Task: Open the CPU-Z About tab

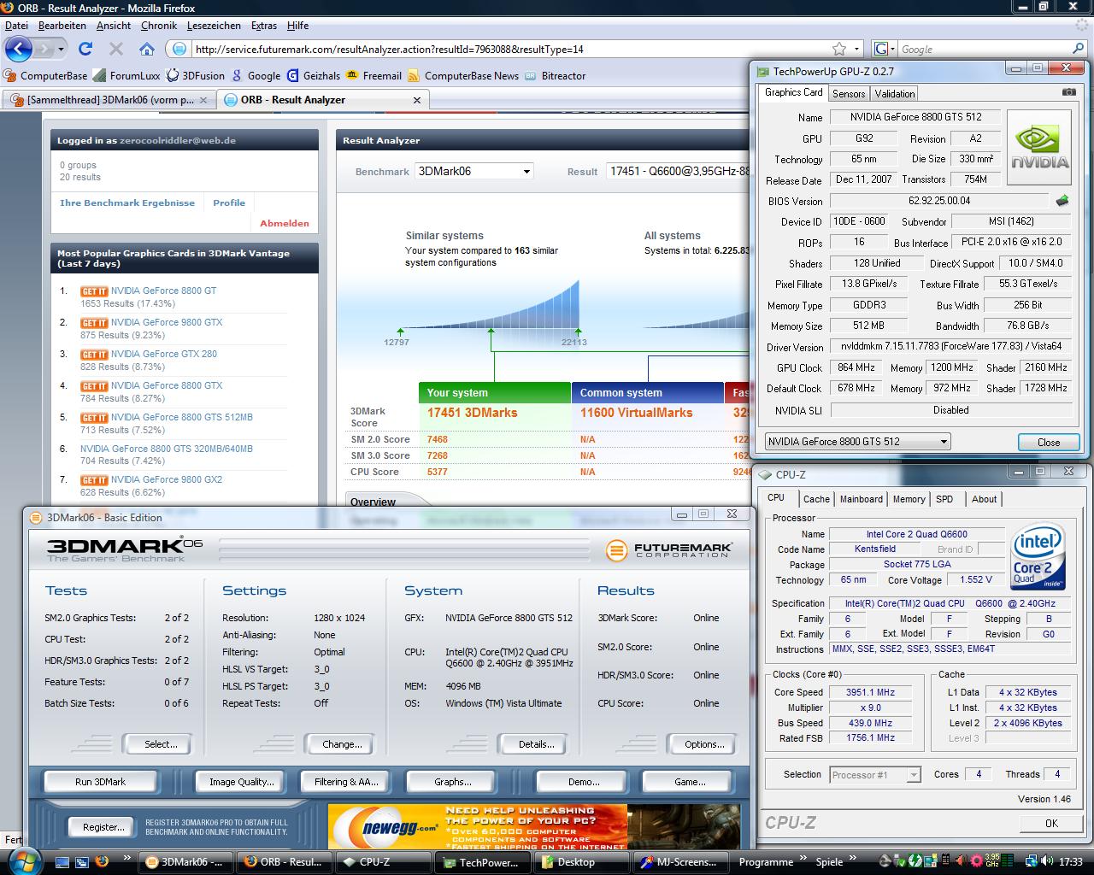Action: [x=984, y=499]
